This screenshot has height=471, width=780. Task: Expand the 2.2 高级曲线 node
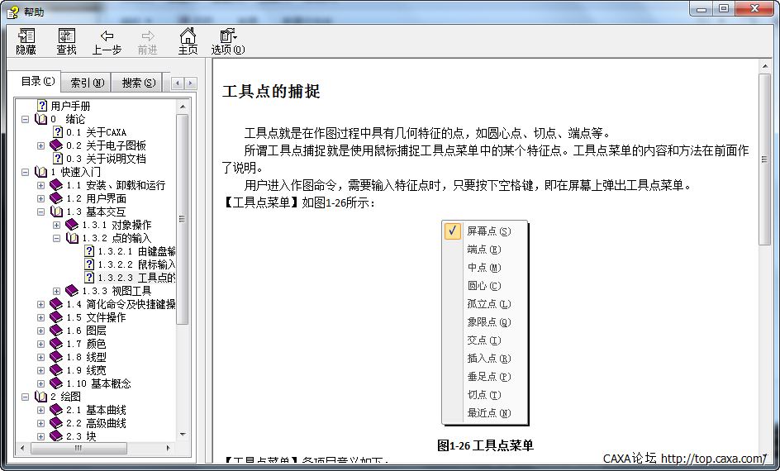[40, 423]
